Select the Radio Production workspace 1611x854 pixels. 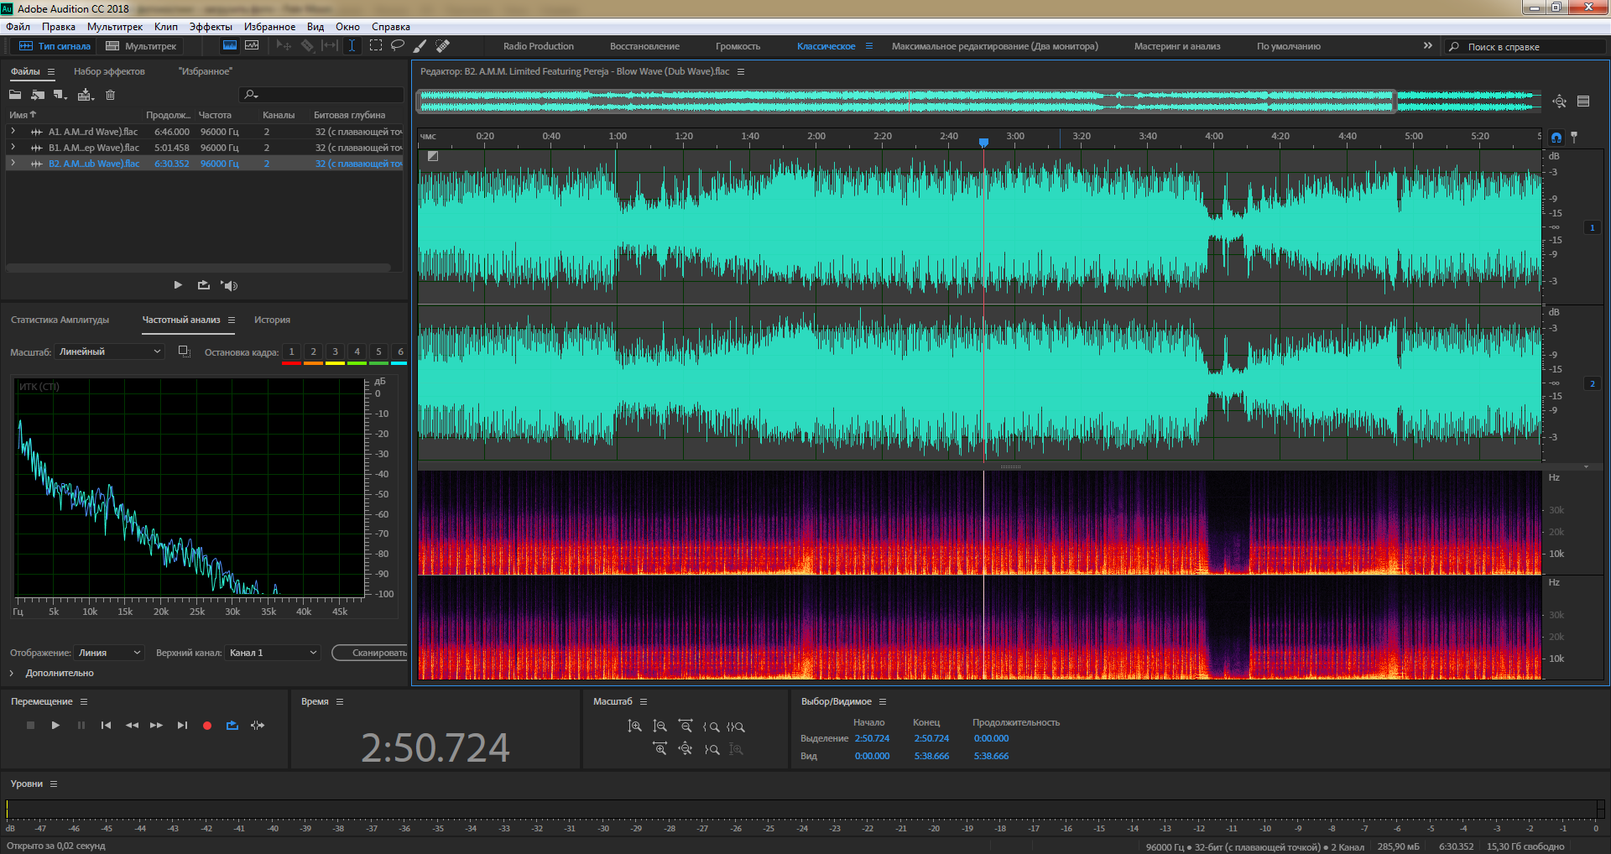539,47
